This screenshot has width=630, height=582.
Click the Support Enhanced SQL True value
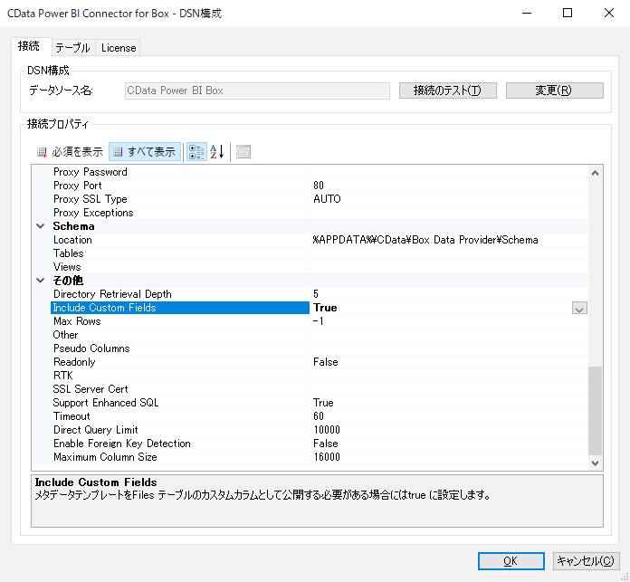[x=323, y=403]
